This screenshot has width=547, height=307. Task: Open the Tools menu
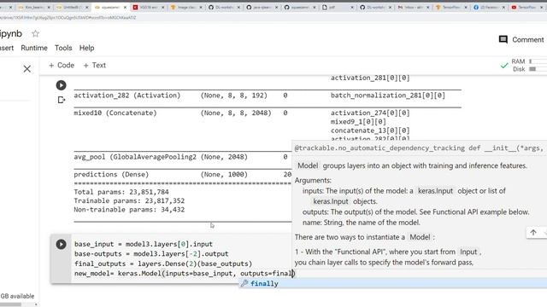[x=63, y=48]
